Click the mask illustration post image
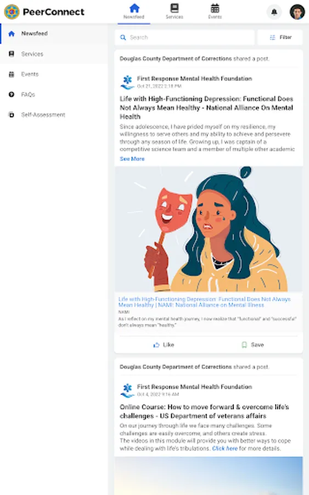This screenshot has height=495, width=309. pos(209,229)
